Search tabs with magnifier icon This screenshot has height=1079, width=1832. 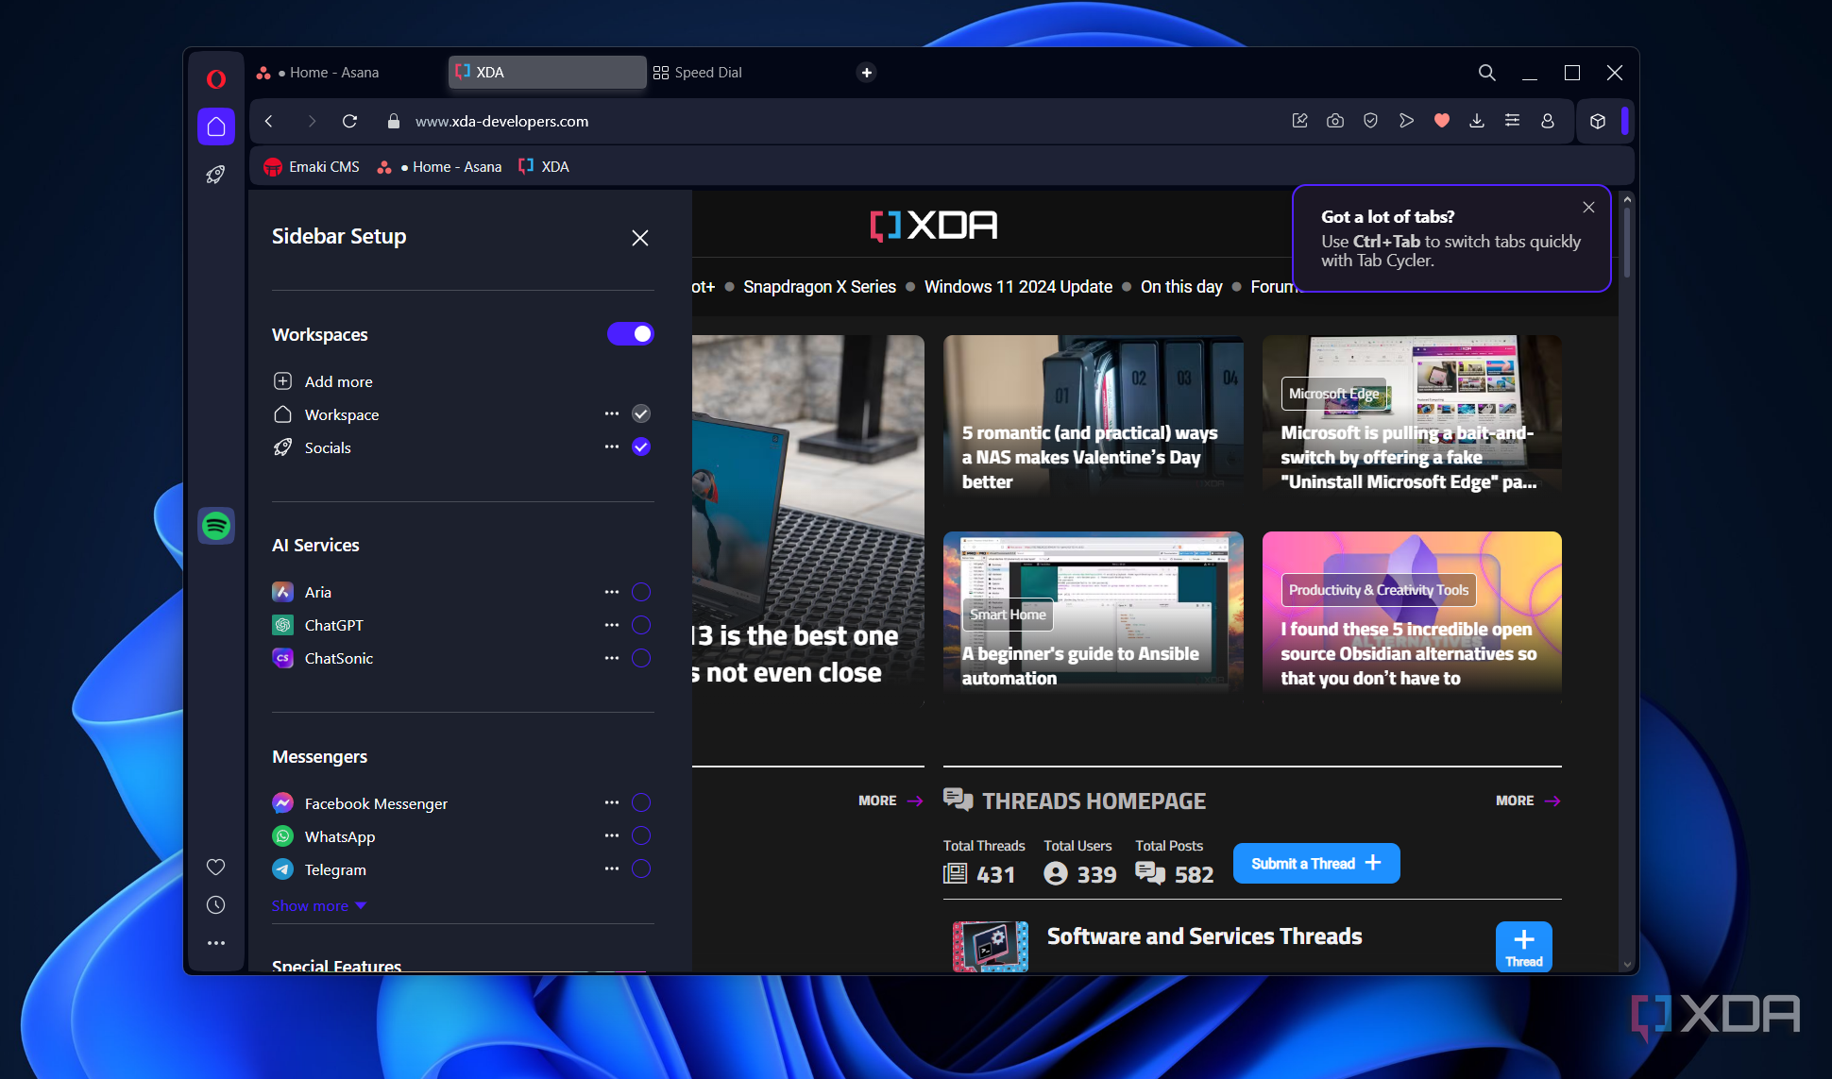click(x=1486, y=73)
